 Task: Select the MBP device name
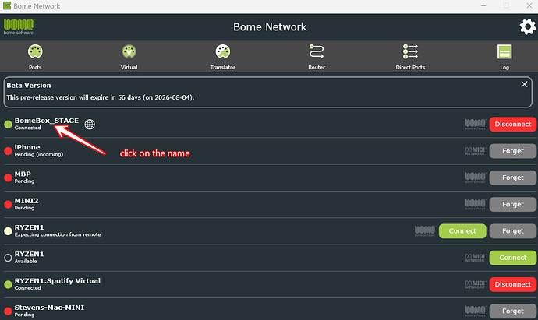23,174
